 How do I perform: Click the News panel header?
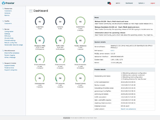click(x=124, y=18)
